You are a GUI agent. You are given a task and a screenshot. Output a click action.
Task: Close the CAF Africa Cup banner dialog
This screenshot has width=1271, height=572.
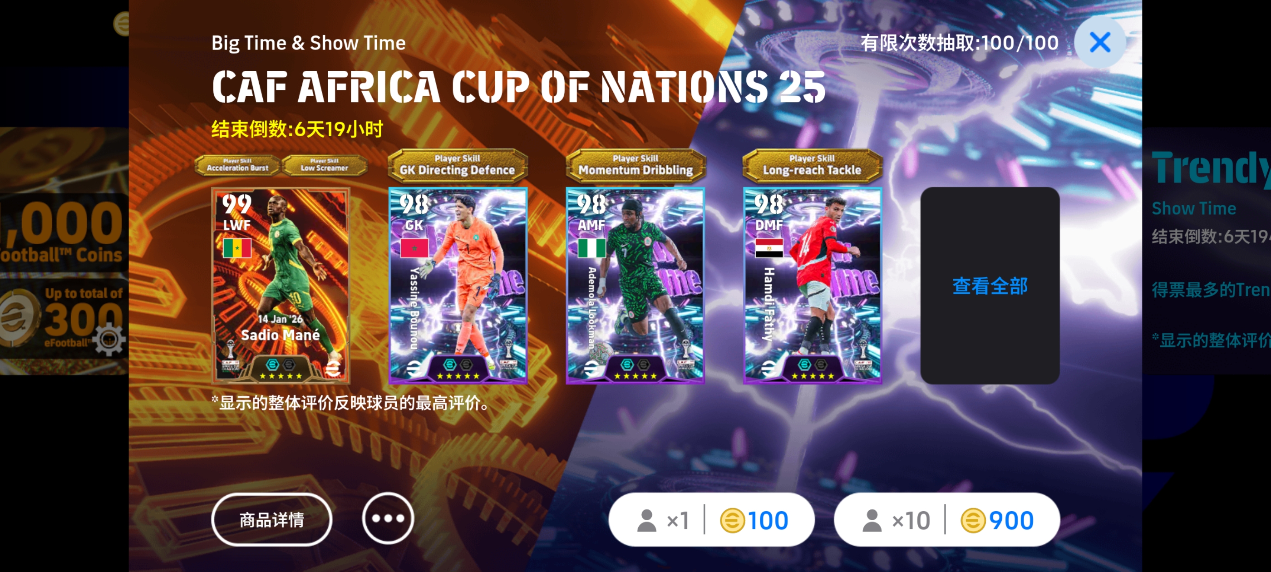1100,42
